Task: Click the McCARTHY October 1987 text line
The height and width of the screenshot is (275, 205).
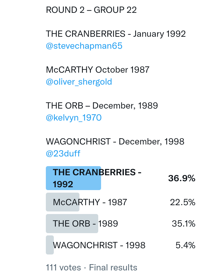Action: [x=97, y=70]
